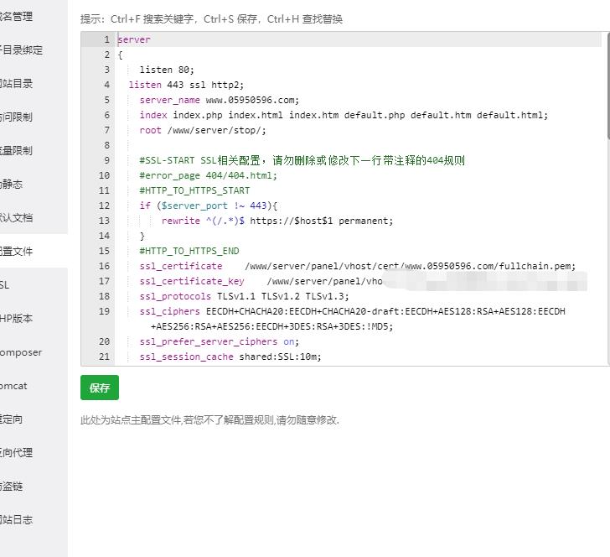Image resolution: width=610 pixels, height=557 pixels.
Task: Click the 'listen 80;' line
Action: (167, 70)
